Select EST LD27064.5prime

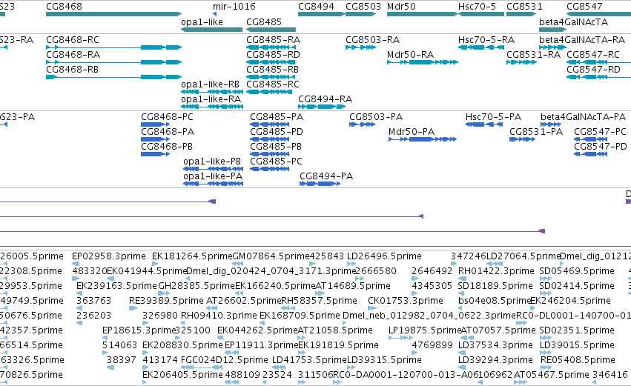523,256
